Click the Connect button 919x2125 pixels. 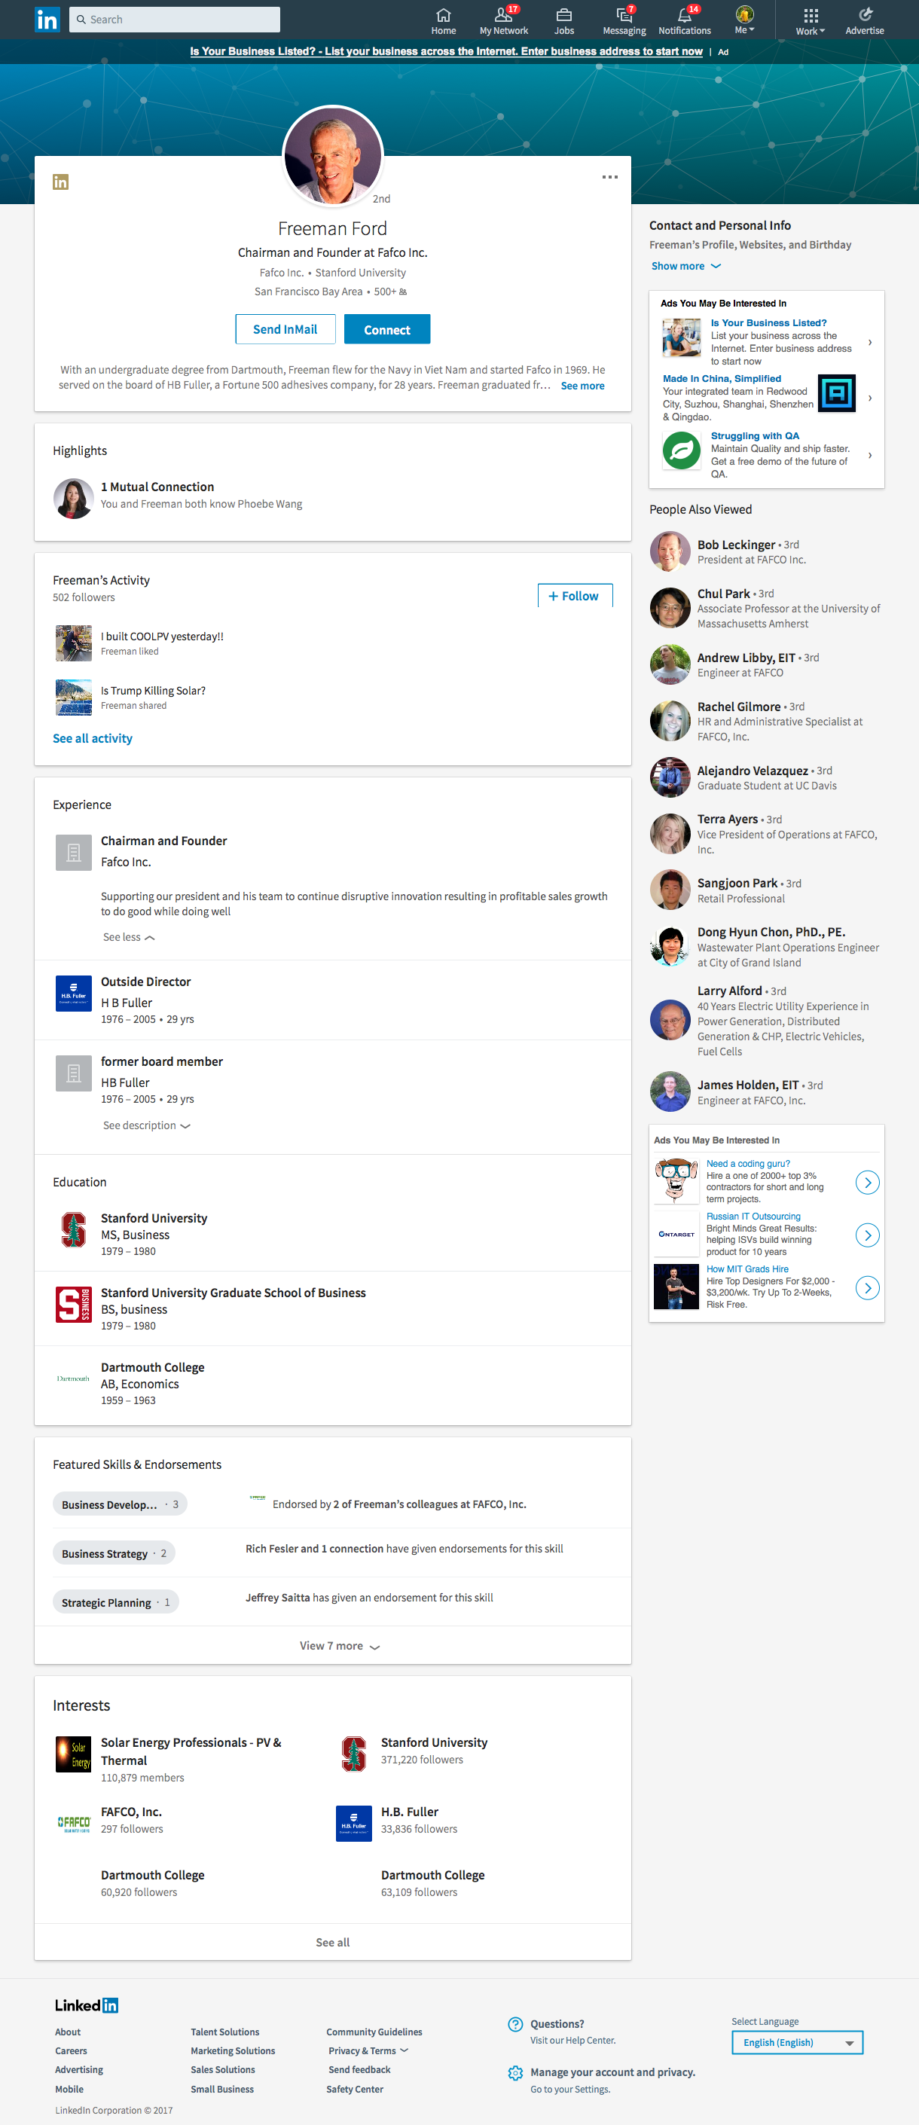[387, 329]
